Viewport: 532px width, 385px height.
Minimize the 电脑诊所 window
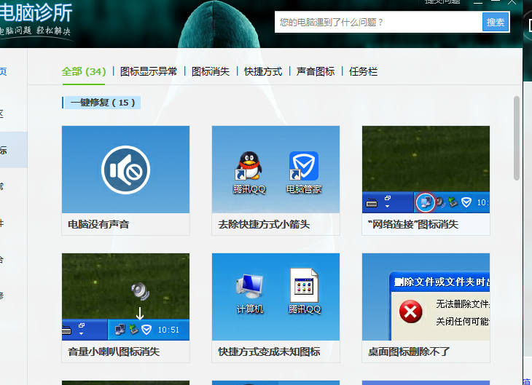[478, 2]
